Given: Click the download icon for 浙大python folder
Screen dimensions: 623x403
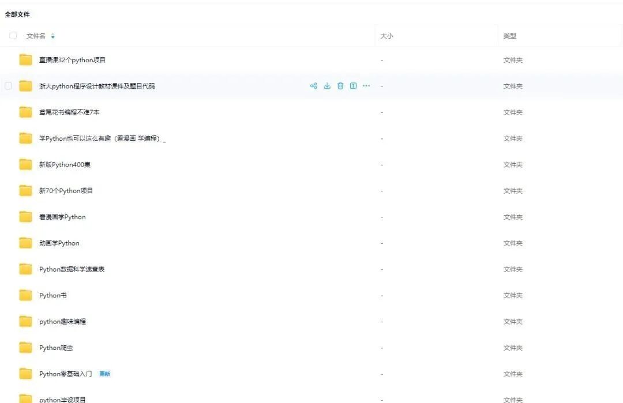Looking at the screenshot, I should pyautogui.click(x=327, y=86).
